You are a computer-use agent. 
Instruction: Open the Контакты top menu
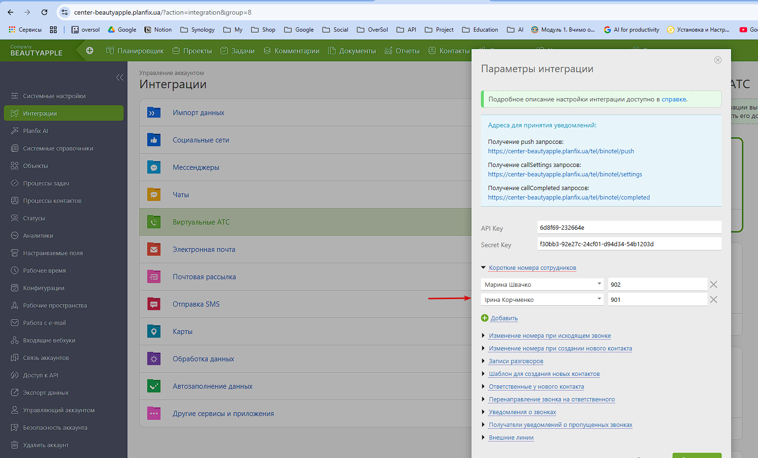pyautogui.click(x=449, y=50)
